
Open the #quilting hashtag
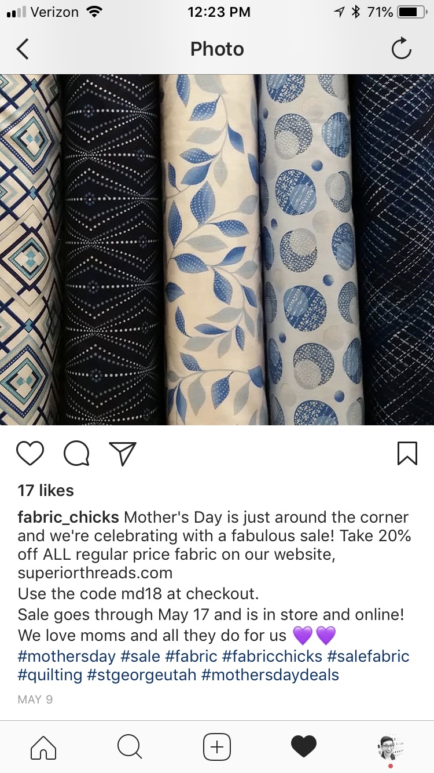(50, 675)
